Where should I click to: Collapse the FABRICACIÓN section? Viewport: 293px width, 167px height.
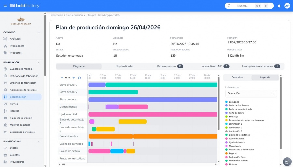tap(38, 63)
